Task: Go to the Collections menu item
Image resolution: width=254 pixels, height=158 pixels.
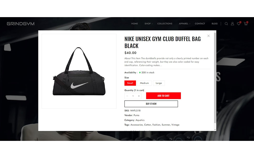Action: [x=165, y=24]
